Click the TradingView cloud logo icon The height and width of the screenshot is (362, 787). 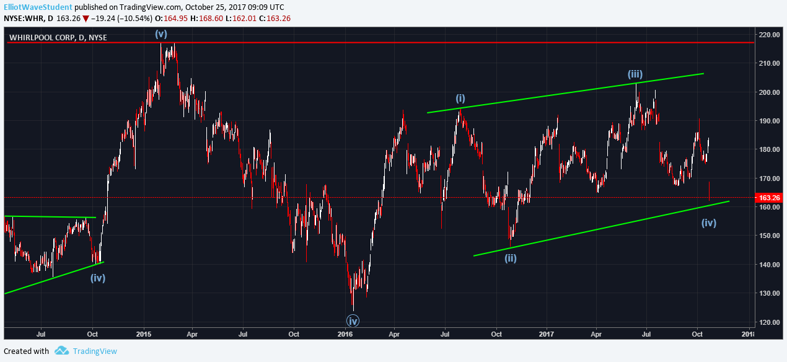(61, 351)
